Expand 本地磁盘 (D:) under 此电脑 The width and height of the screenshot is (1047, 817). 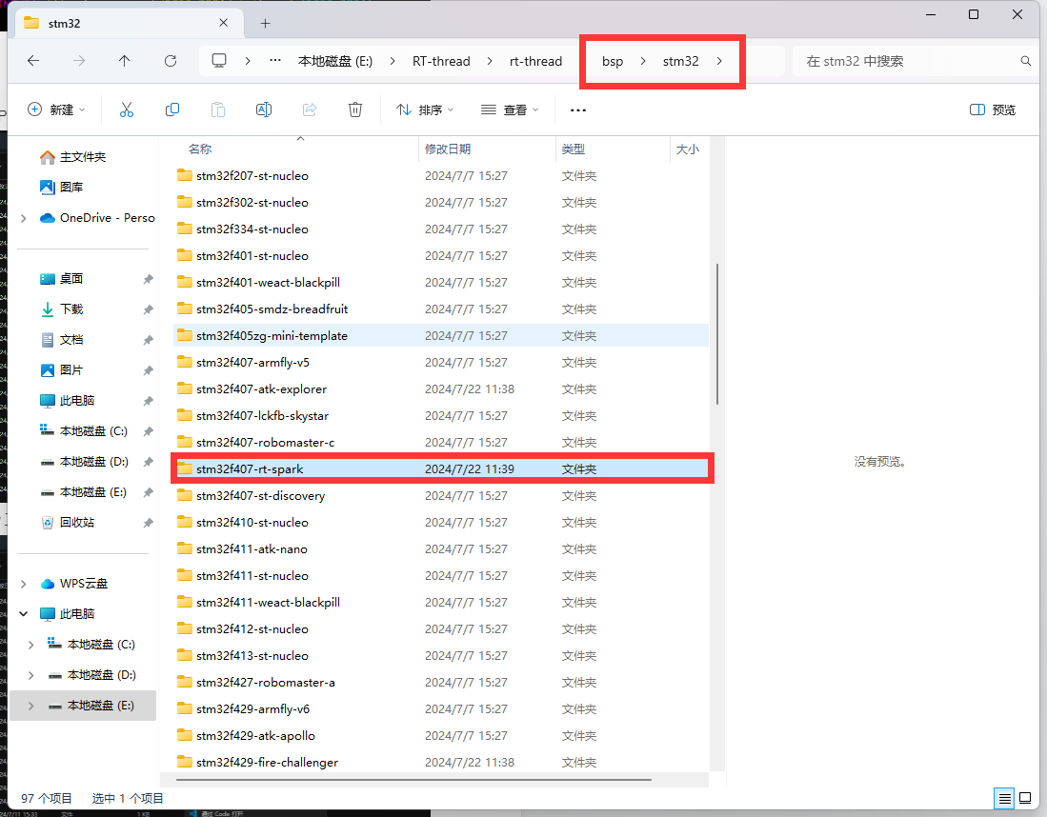[x=30, y=675]
